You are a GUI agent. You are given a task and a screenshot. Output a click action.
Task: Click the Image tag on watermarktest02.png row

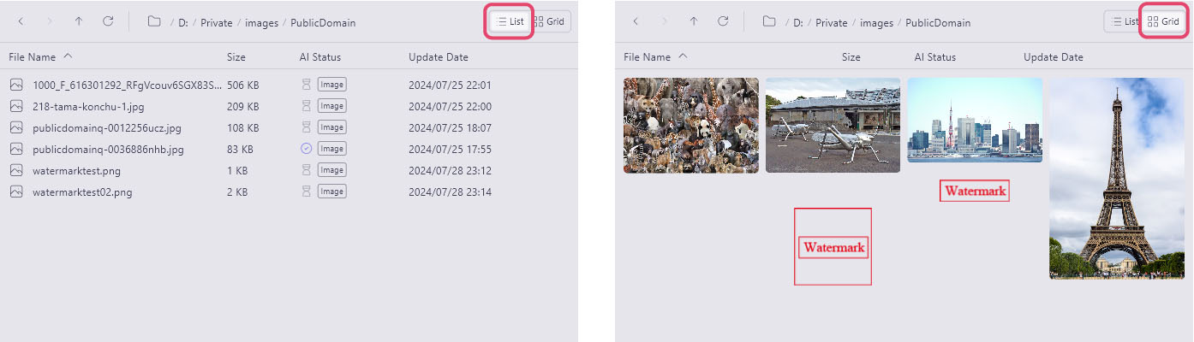(331, 192)
